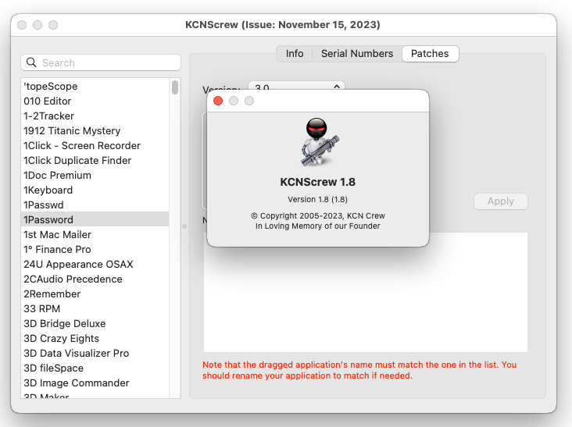Select 1Passwd in the list
572x427 pixels.
click(x=95, y=205)
